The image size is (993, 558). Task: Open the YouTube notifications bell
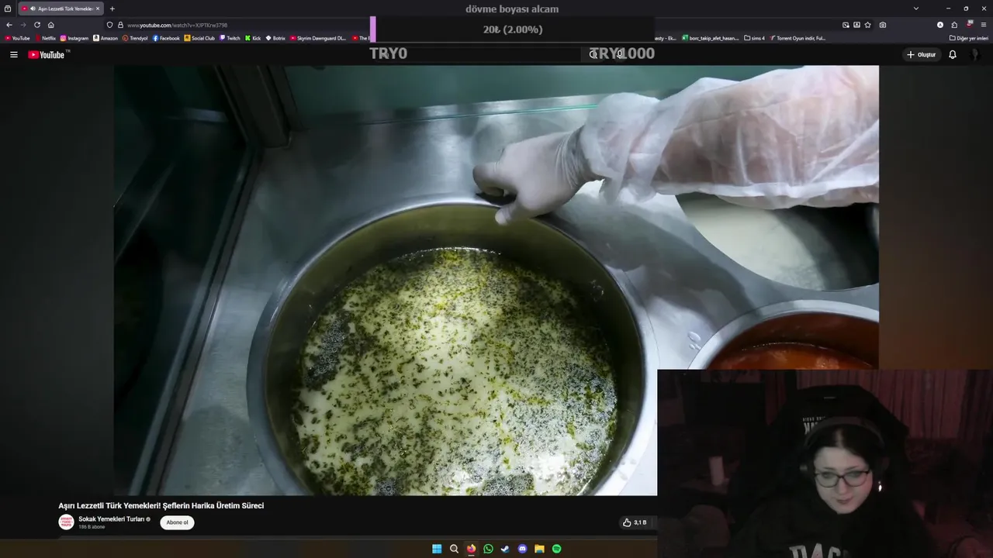[953, 55]
